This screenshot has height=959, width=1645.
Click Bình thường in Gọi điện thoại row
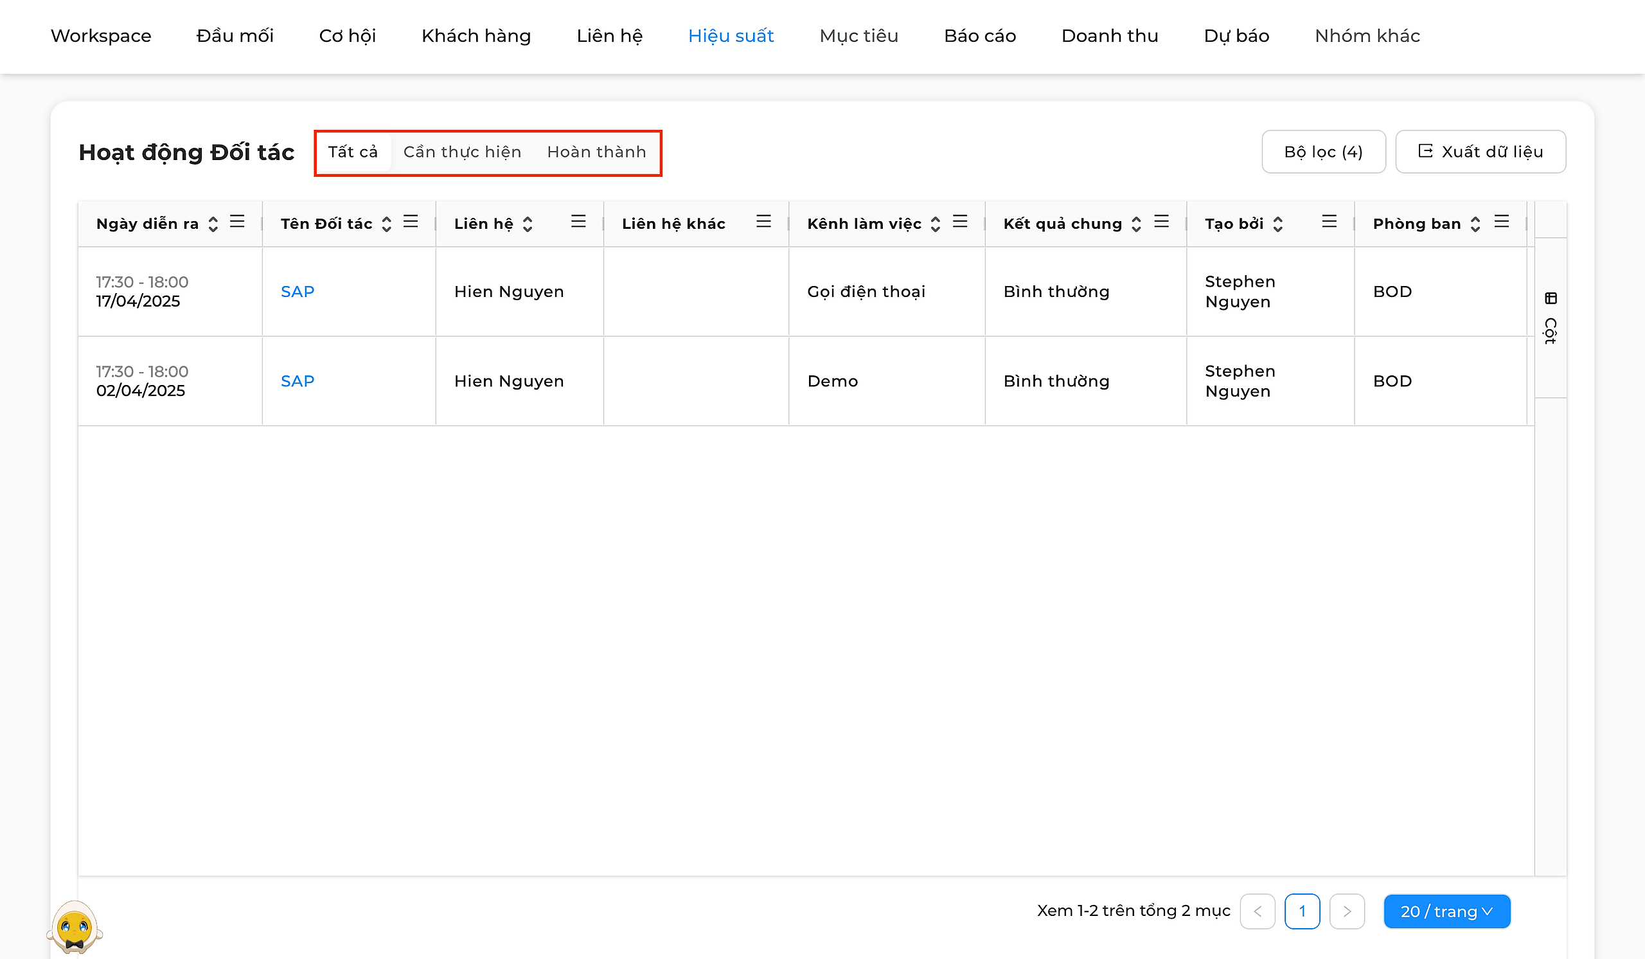coord(1056,292)
